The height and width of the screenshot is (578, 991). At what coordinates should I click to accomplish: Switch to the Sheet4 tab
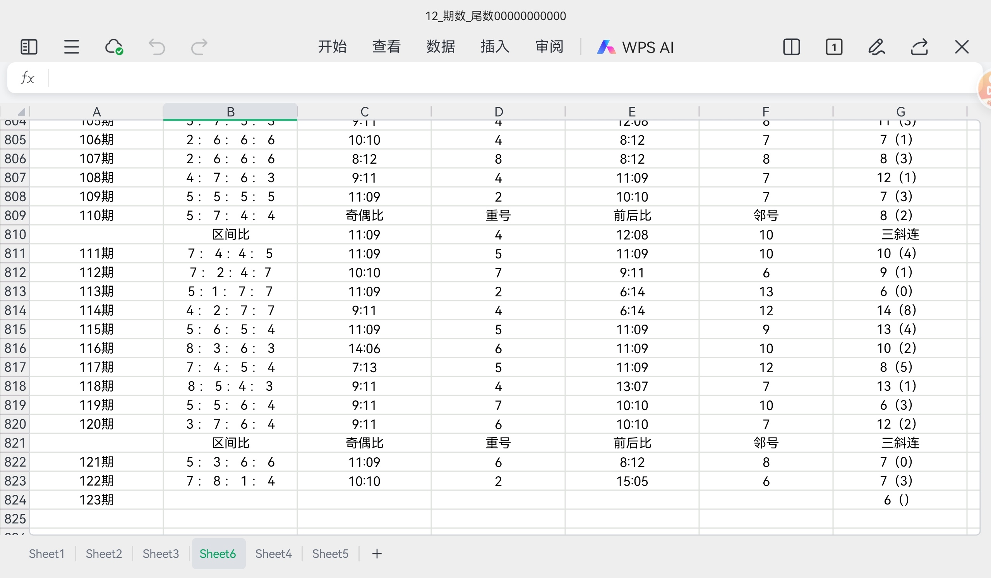[x=273, y=554]
